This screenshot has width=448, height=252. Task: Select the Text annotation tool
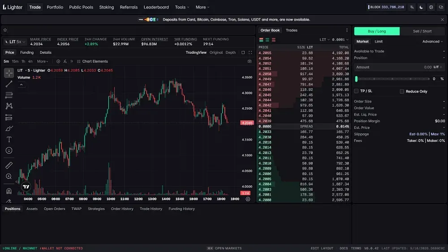click(9, 140)
